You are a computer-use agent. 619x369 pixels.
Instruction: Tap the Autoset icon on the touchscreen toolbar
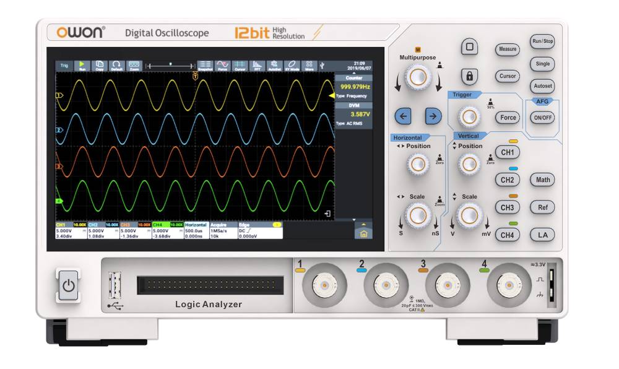coord(274,66)
